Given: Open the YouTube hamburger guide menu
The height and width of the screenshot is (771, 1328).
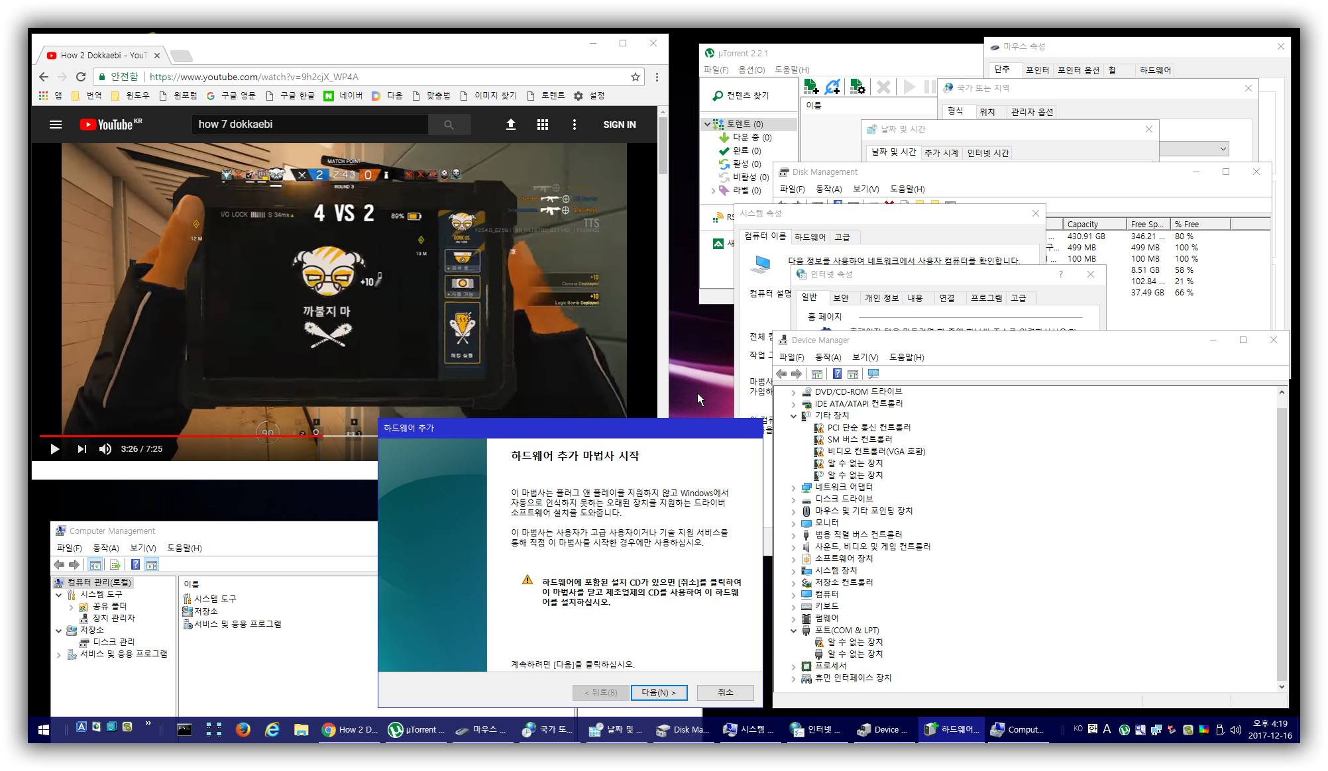Looking at the screenshot, I should pyautogui.click(x=56, y=125).
